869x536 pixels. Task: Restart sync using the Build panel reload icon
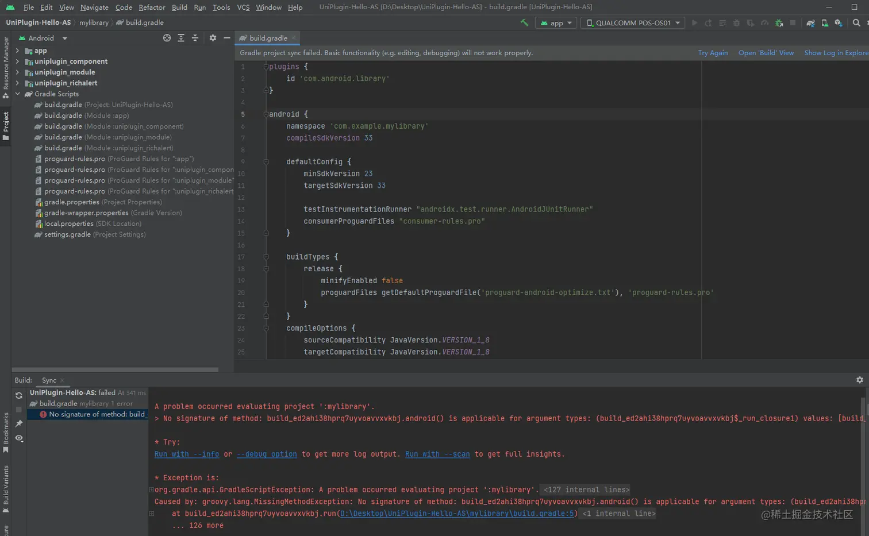(19, 395)
